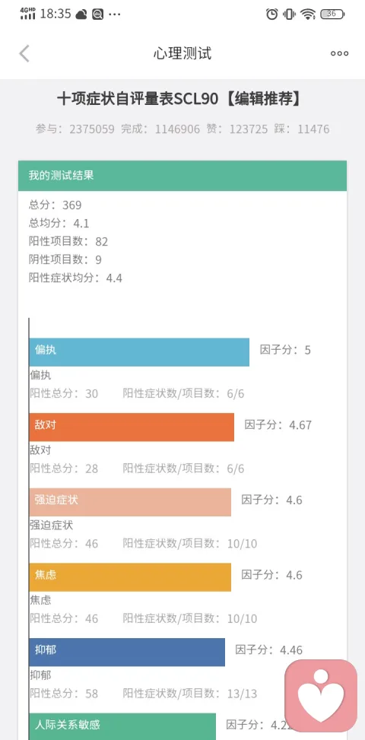Tap the vibrate mode status icon
The height and width of the screenshot is (740, 365).
(x=289, y=14)
